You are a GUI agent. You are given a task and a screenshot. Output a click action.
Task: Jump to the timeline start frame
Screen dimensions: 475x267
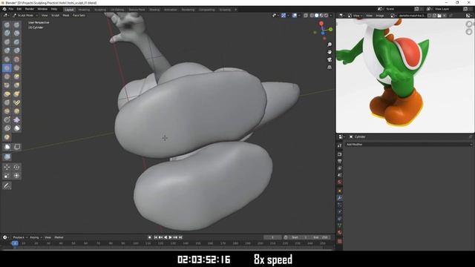156,237
